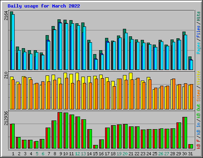
Task: Click the 'Pages' legend label
Action: click(199, 48)
